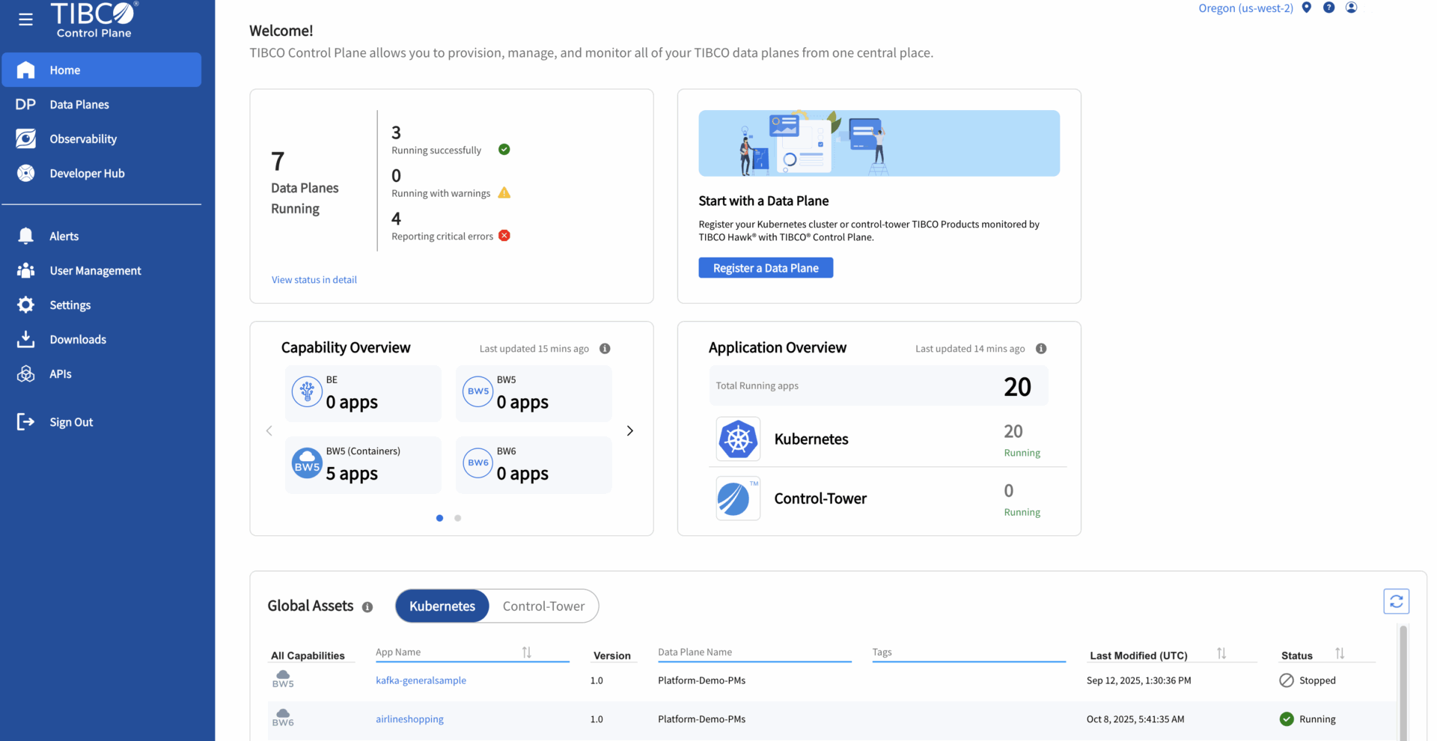Select the Kubernetes tab in Global Assets
The image size is (1437, 741).
(x=442, y=606)
